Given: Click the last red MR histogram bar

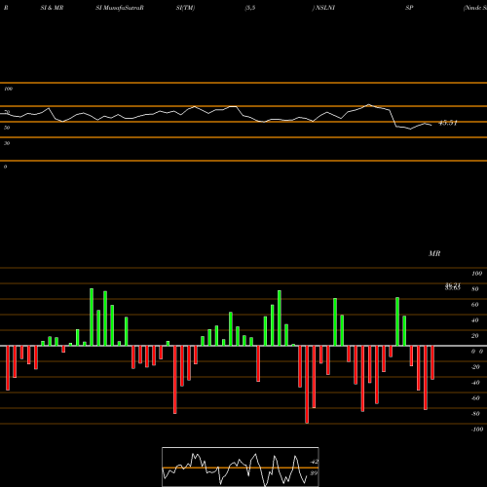Looking at the screenshot, I should coord(432,362).
